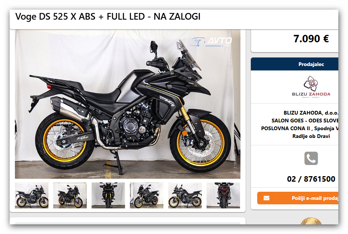Select the third thumbnail showing front view
The width and height of the screenshot is (348, 234).
point(108,195)
